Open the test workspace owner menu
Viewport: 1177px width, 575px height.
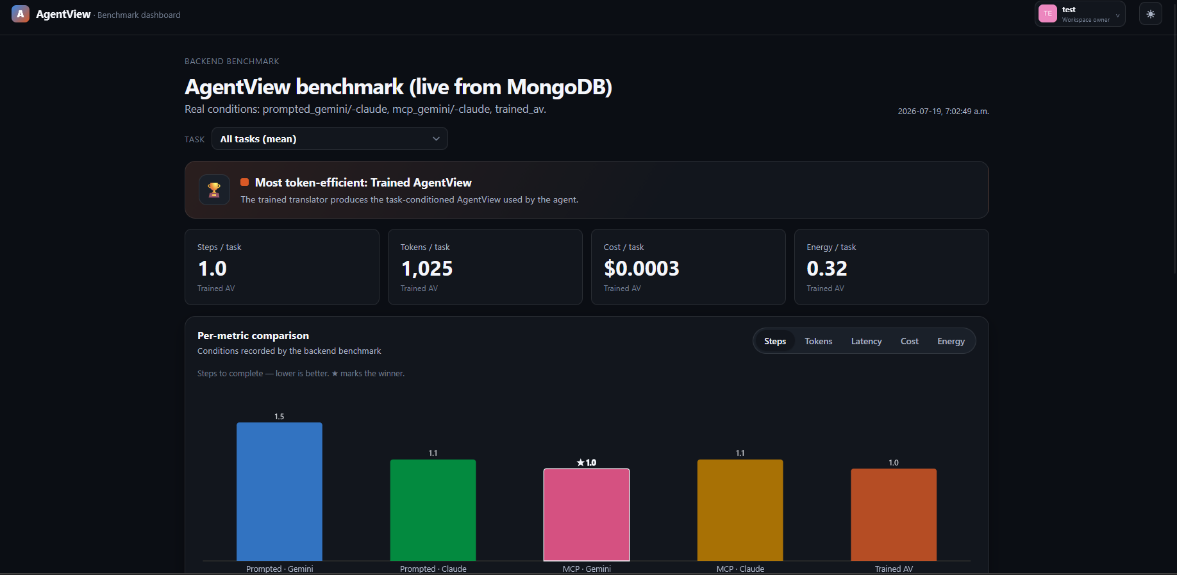click(x=1080, y=13)
